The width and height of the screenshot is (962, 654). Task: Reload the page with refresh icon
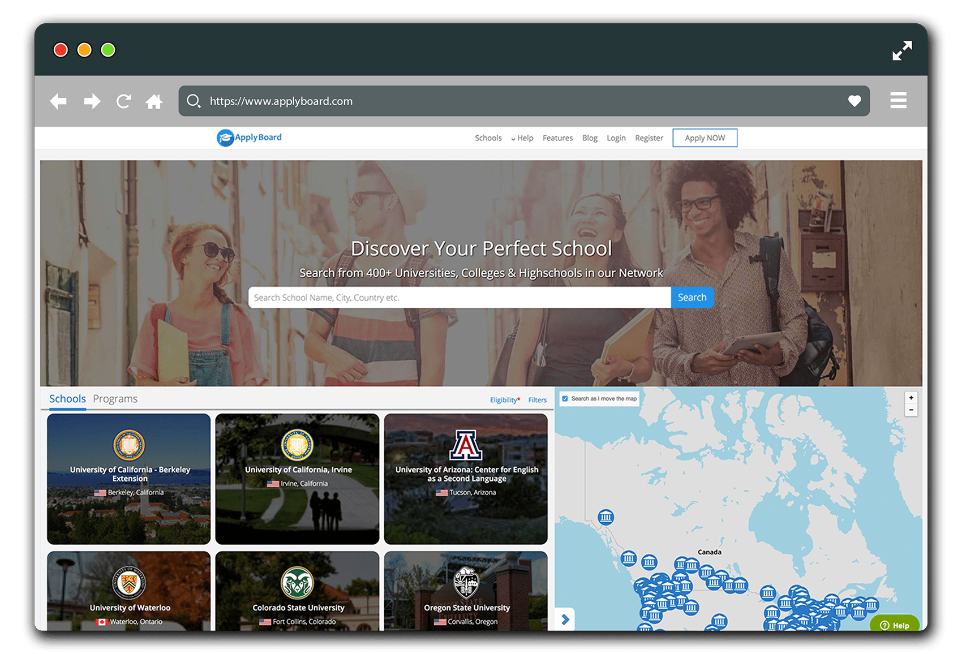(x=123, y=101)
